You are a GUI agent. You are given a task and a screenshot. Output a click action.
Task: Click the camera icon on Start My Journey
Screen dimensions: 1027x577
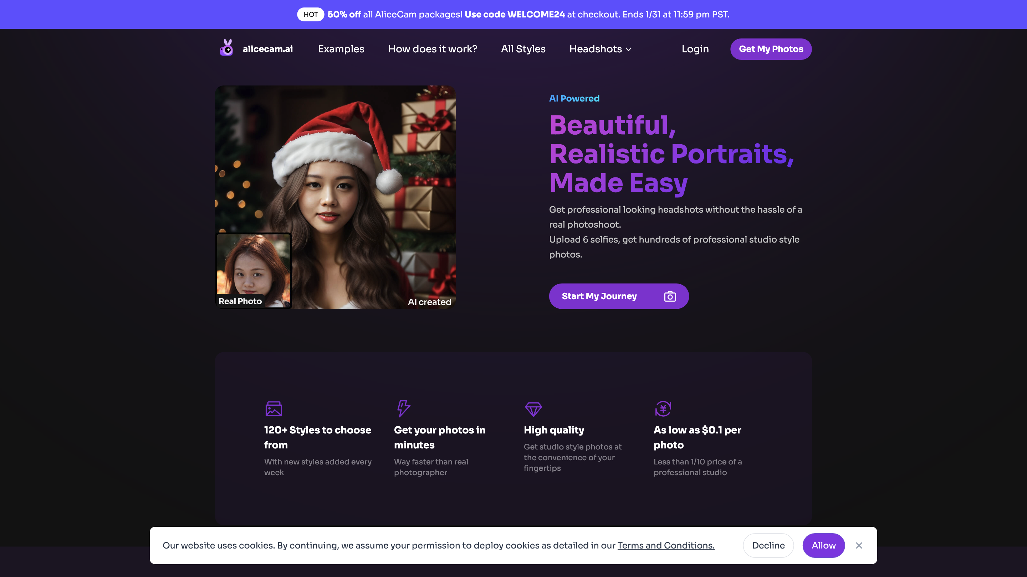pos(670,296)
